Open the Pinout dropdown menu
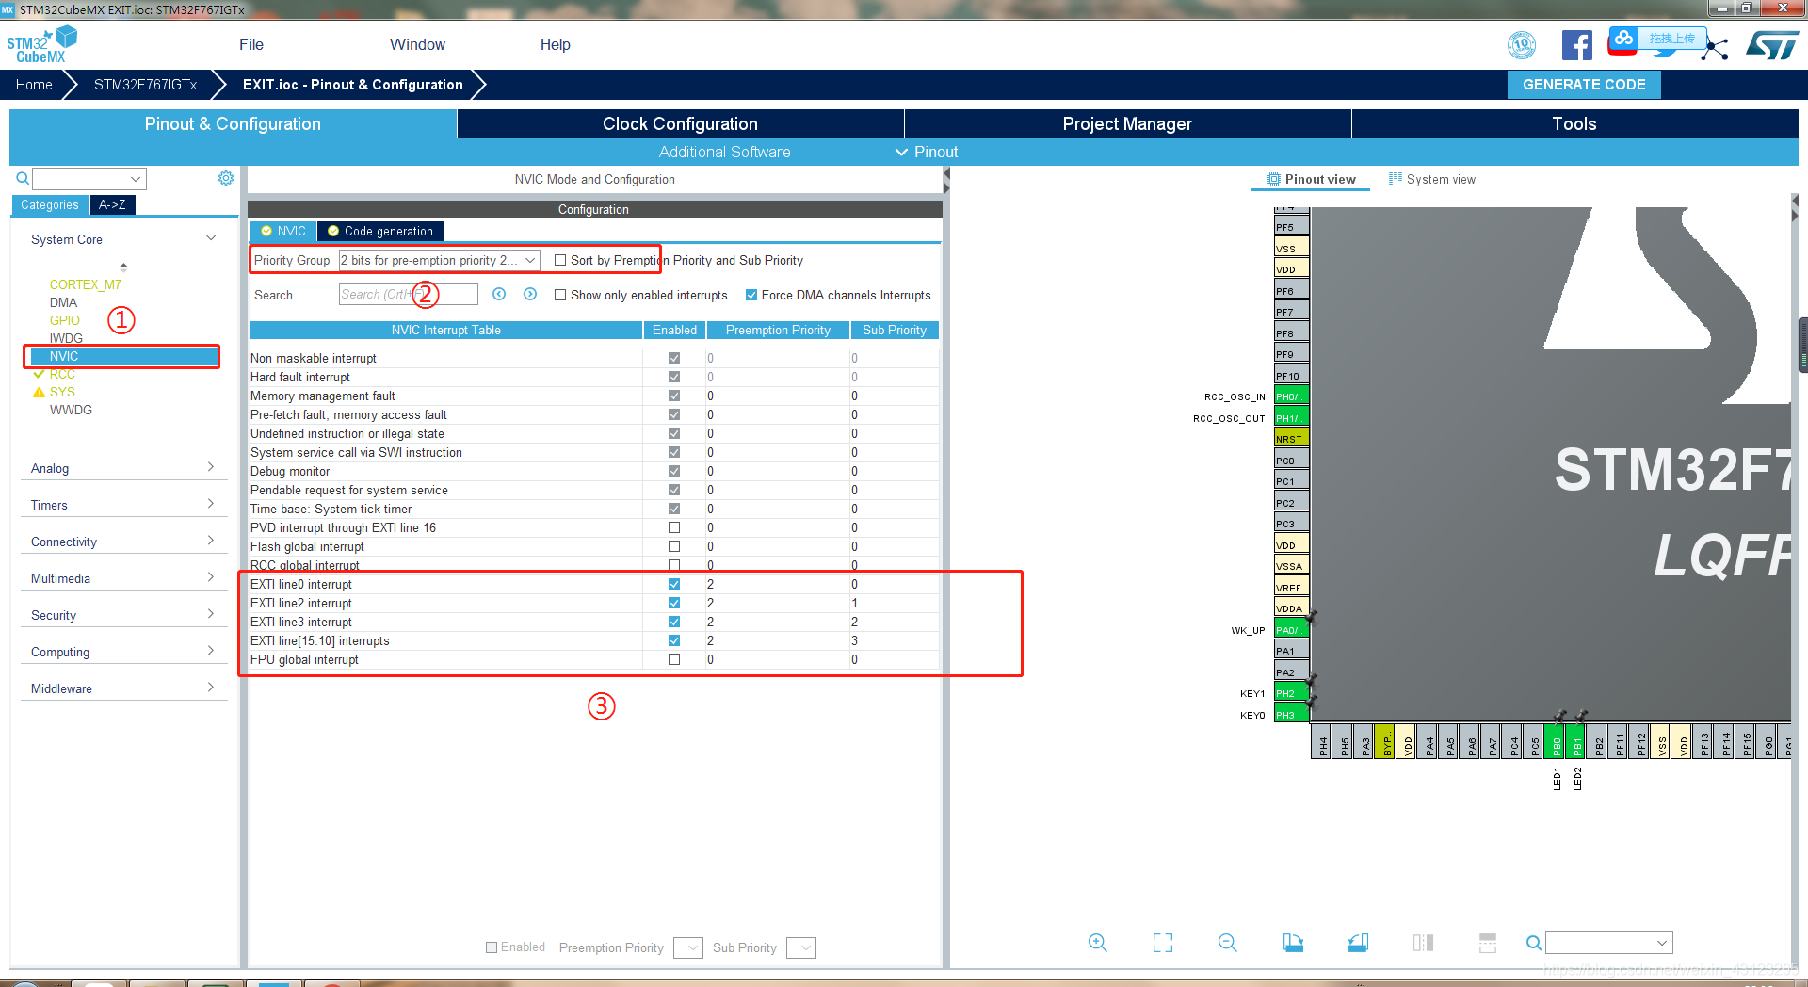 click(927, 152)
